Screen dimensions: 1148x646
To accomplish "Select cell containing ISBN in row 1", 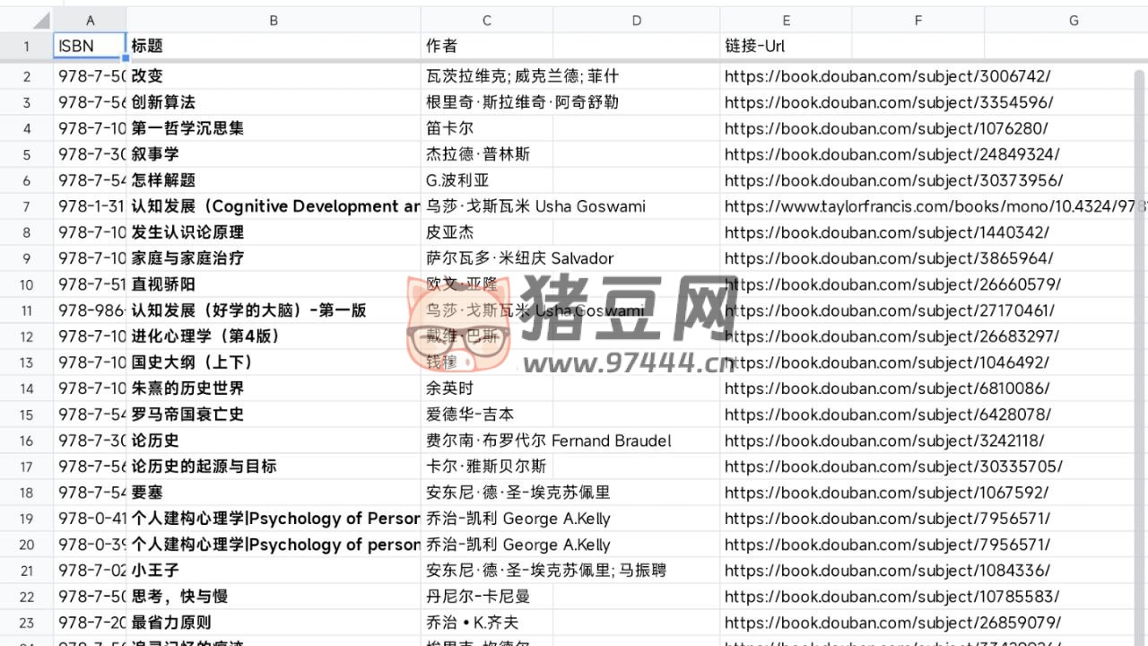I will [x=90, y=46].
